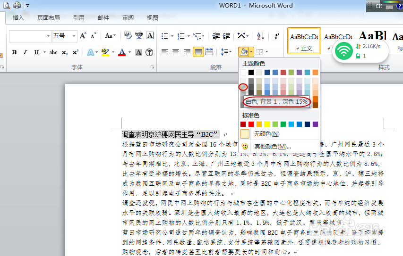This screenshot has width=403, height=256.
Task: Toggle Italic formatting
Action: (25, 52)
